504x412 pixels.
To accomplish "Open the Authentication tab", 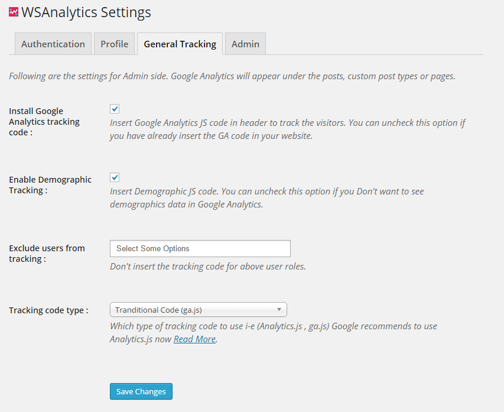I will (x=53, y=44).
